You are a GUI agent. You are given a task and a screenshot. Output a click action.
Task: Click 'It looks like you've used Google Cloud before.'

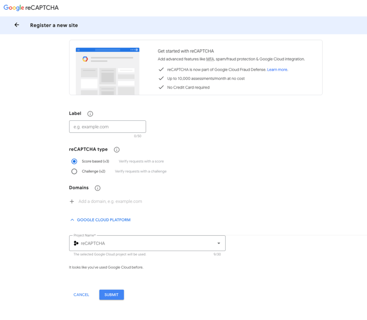106,267
